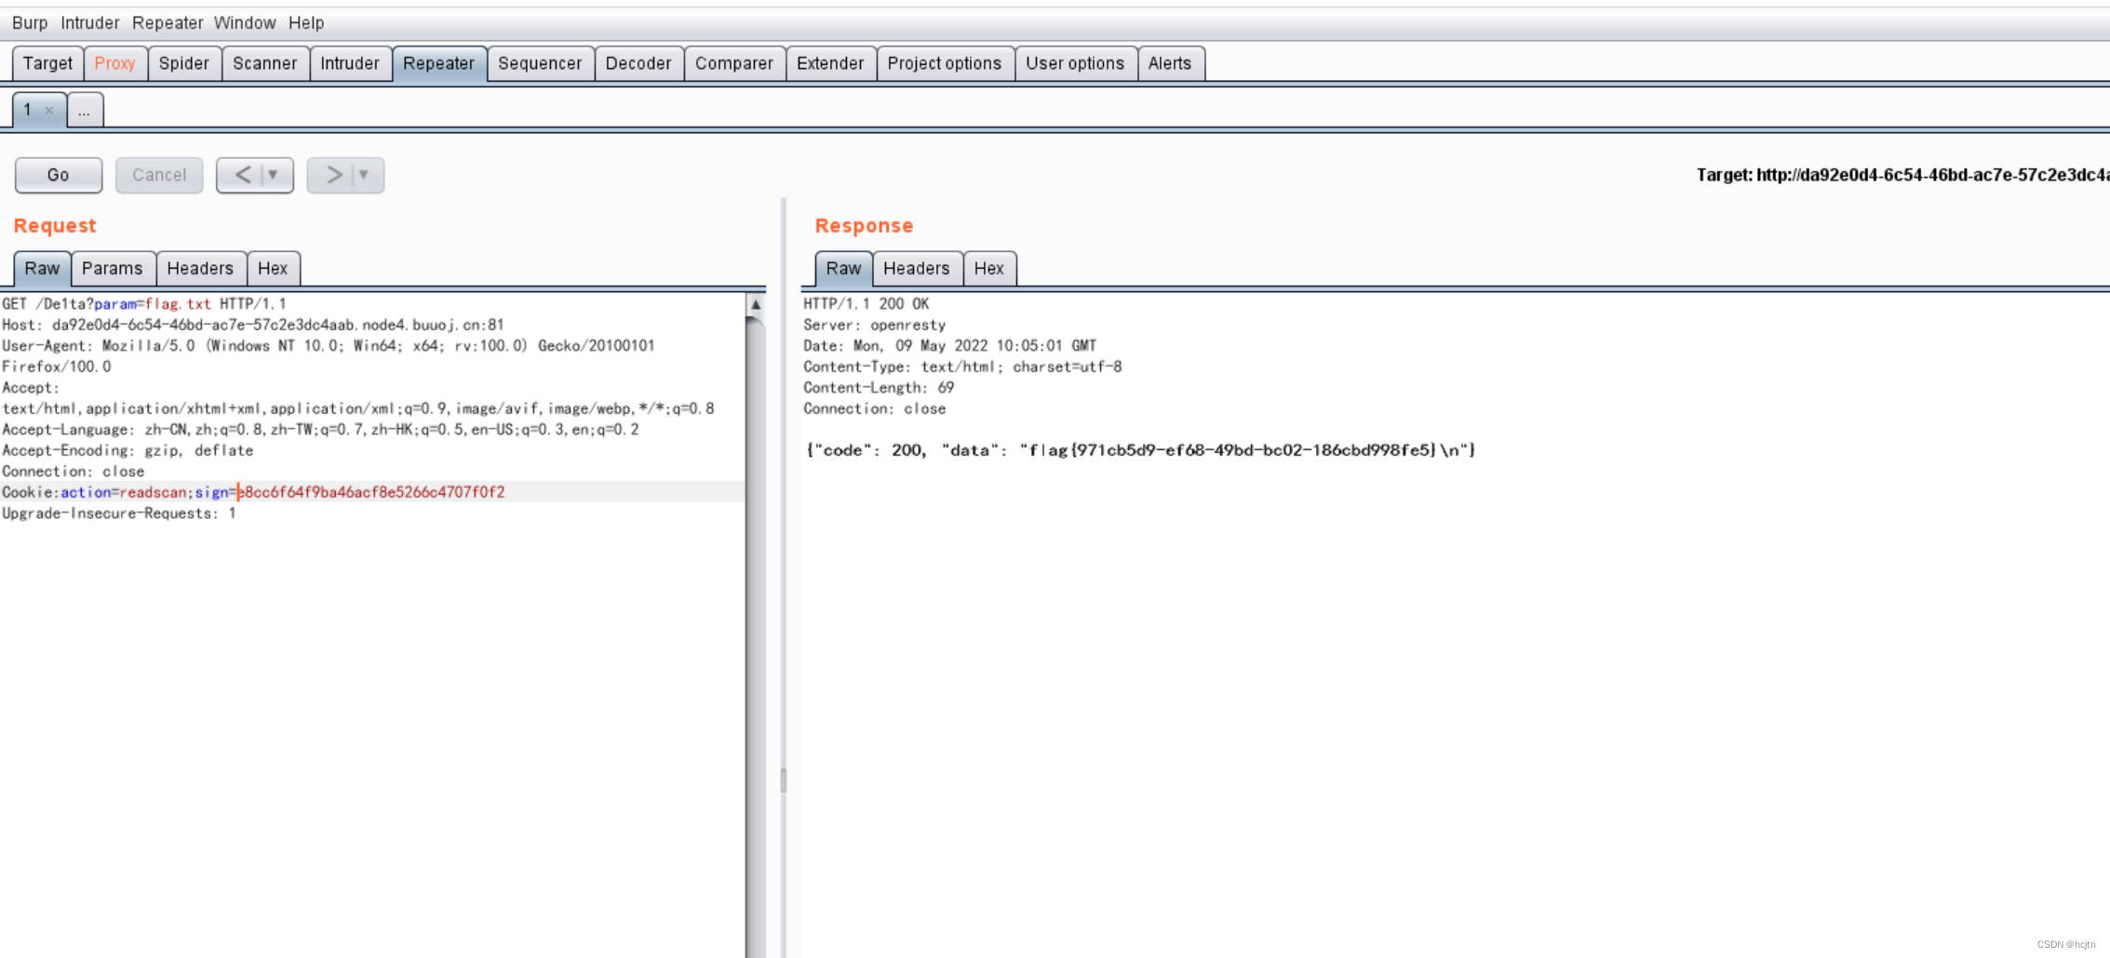Click the Cookie sign value in request
This screenshot has width=2110, height=958.
(372, 492)
